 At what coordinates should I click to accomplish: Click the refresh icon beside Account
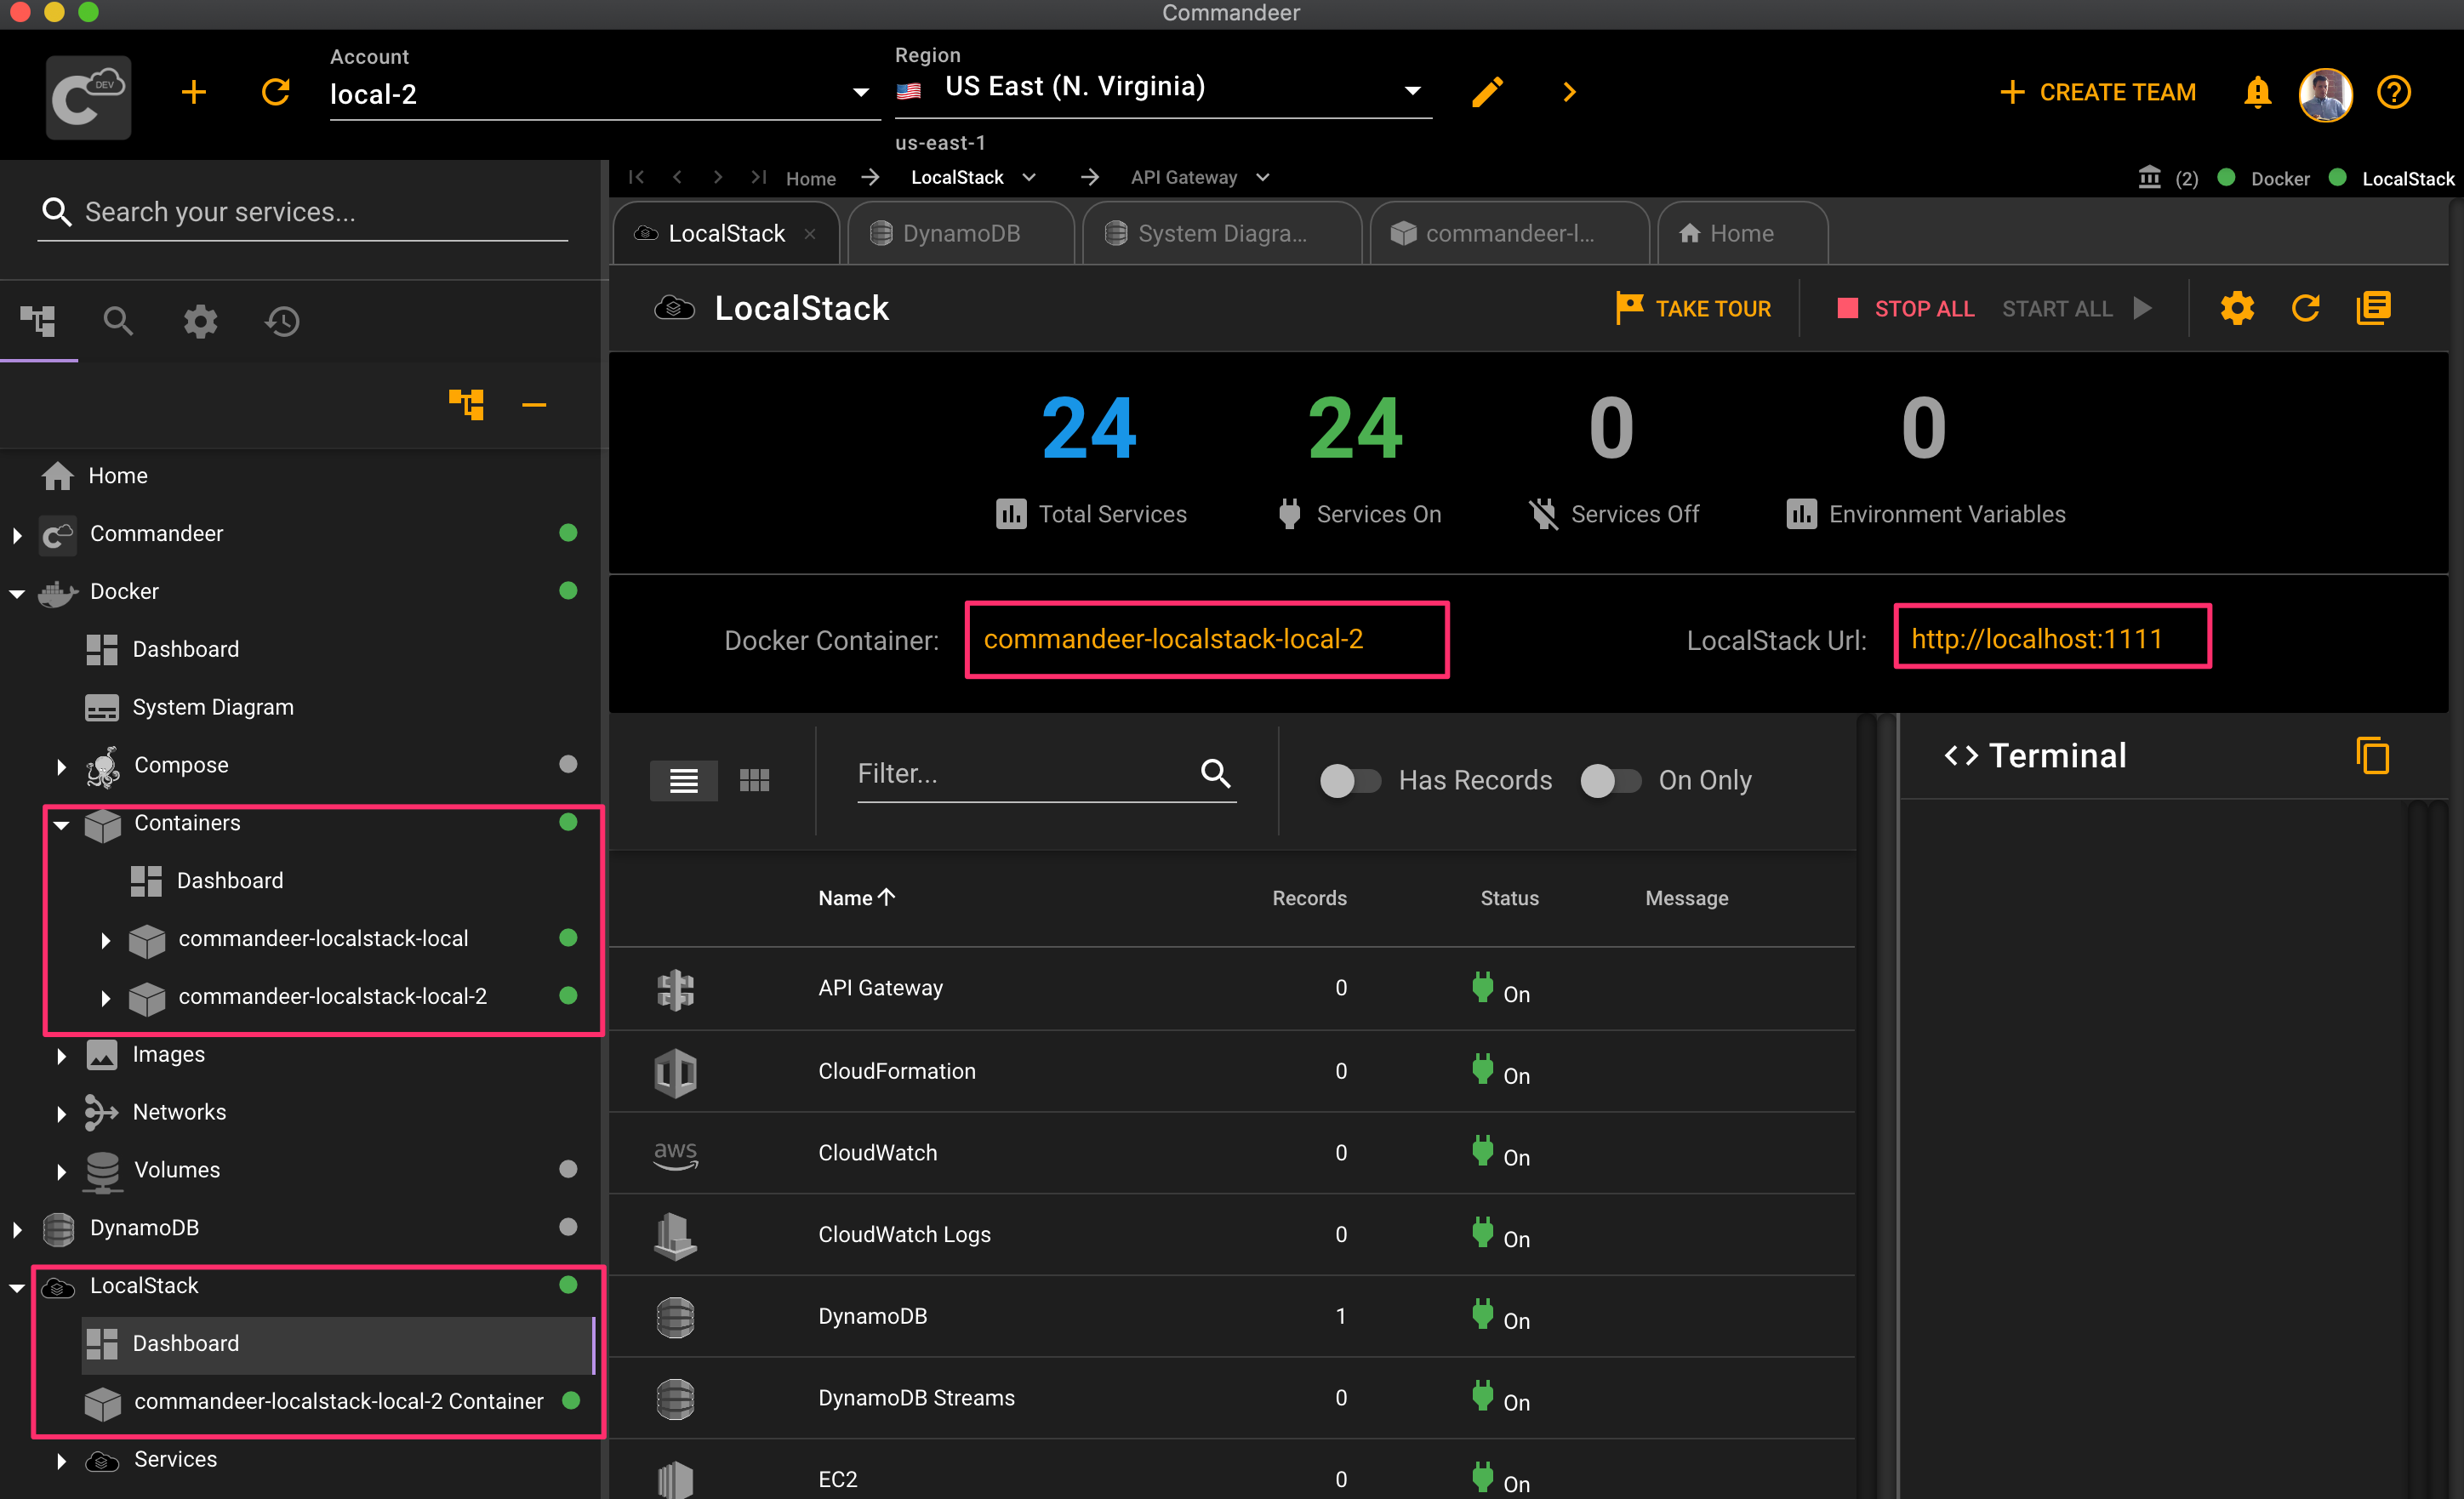click(275, 93)
